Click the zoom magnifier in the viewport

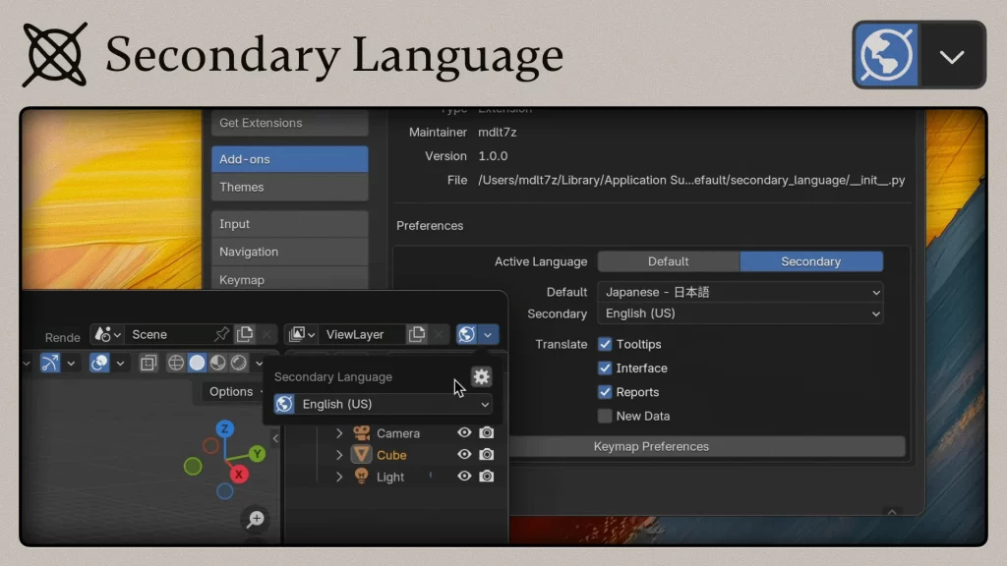(x=255, y=519)
